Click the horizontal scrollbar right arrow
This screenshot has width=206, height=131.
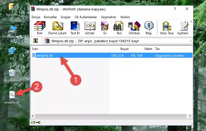pyautogui.click(x=190, y=116)
